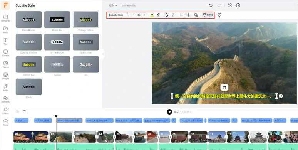Open the text highlight fill color
Screen dimensions: 298x150
pos(158,15)
